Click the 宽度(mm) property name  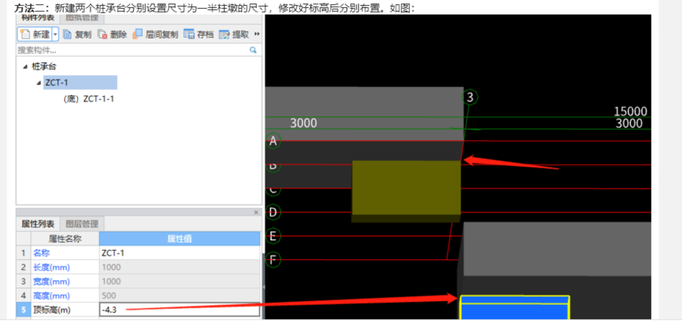(51, 281)
